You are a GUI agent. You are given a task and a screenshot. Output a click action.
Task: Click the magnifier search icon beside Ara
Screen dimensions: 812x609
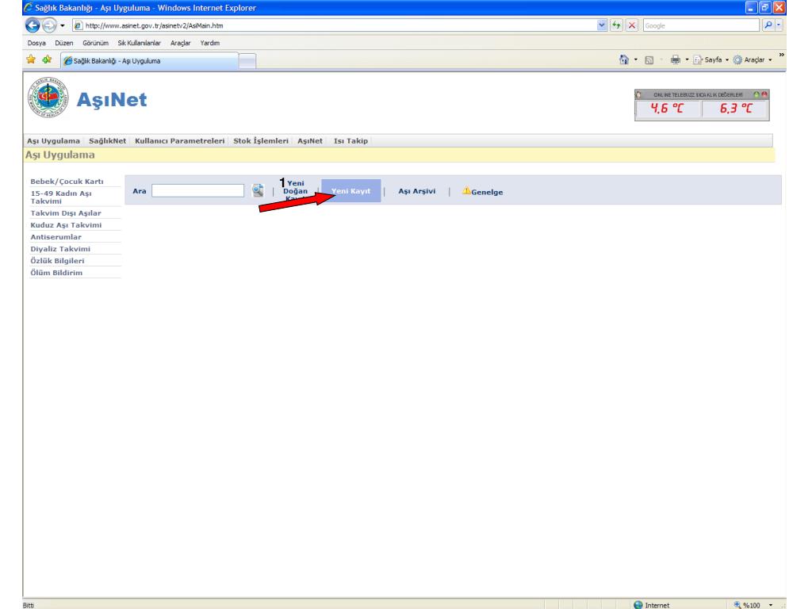click(x=258, y=190)
